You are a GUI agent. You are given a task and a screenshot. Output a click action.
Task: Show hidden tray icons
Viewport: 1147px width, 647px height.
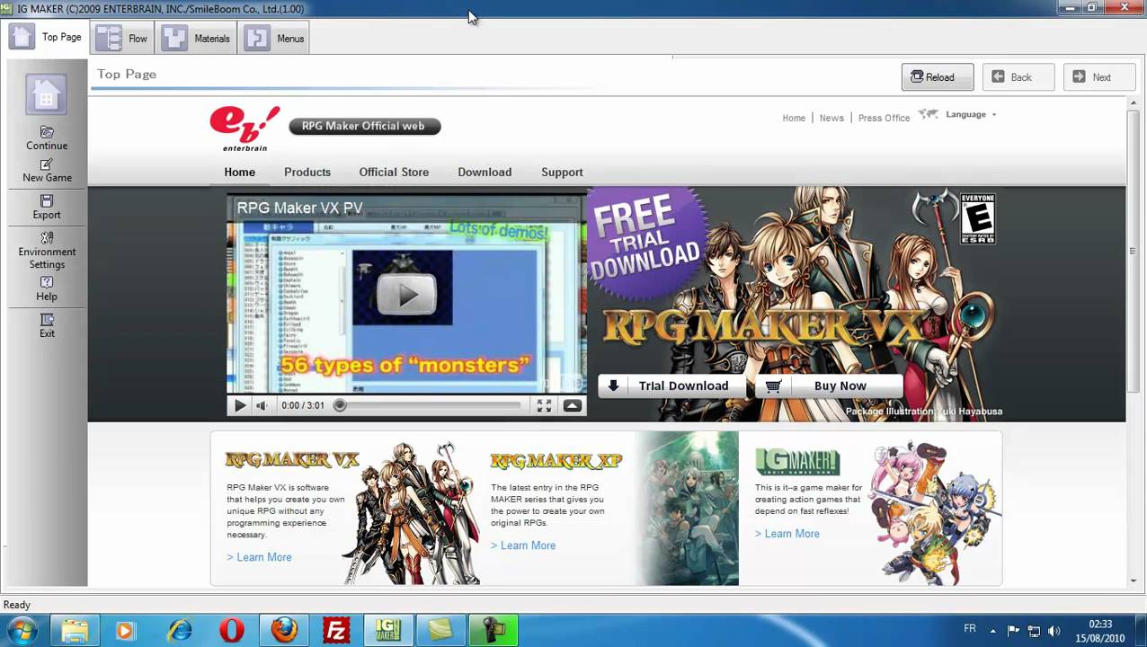(993, 631)
